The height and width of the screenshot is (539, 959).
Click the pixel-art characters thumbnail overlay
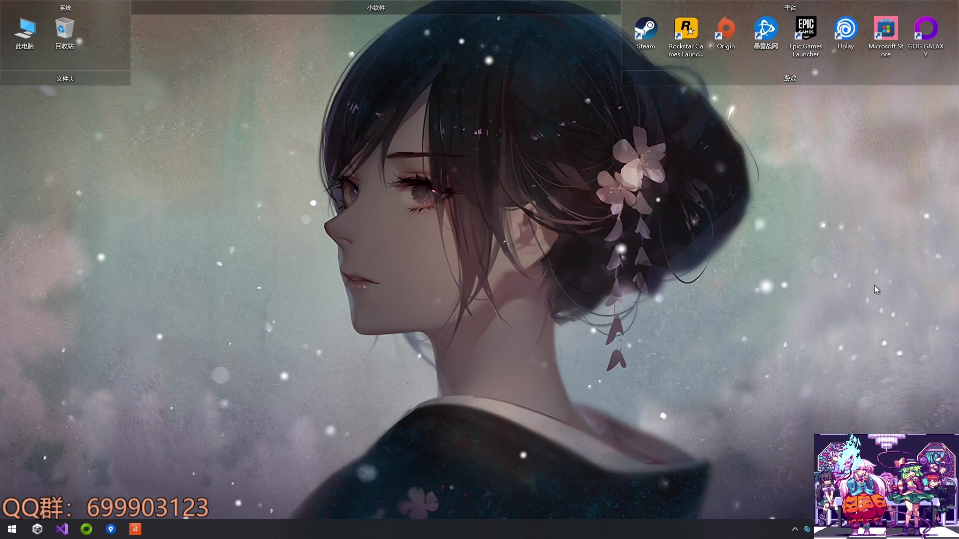click(x=886, y=485)
